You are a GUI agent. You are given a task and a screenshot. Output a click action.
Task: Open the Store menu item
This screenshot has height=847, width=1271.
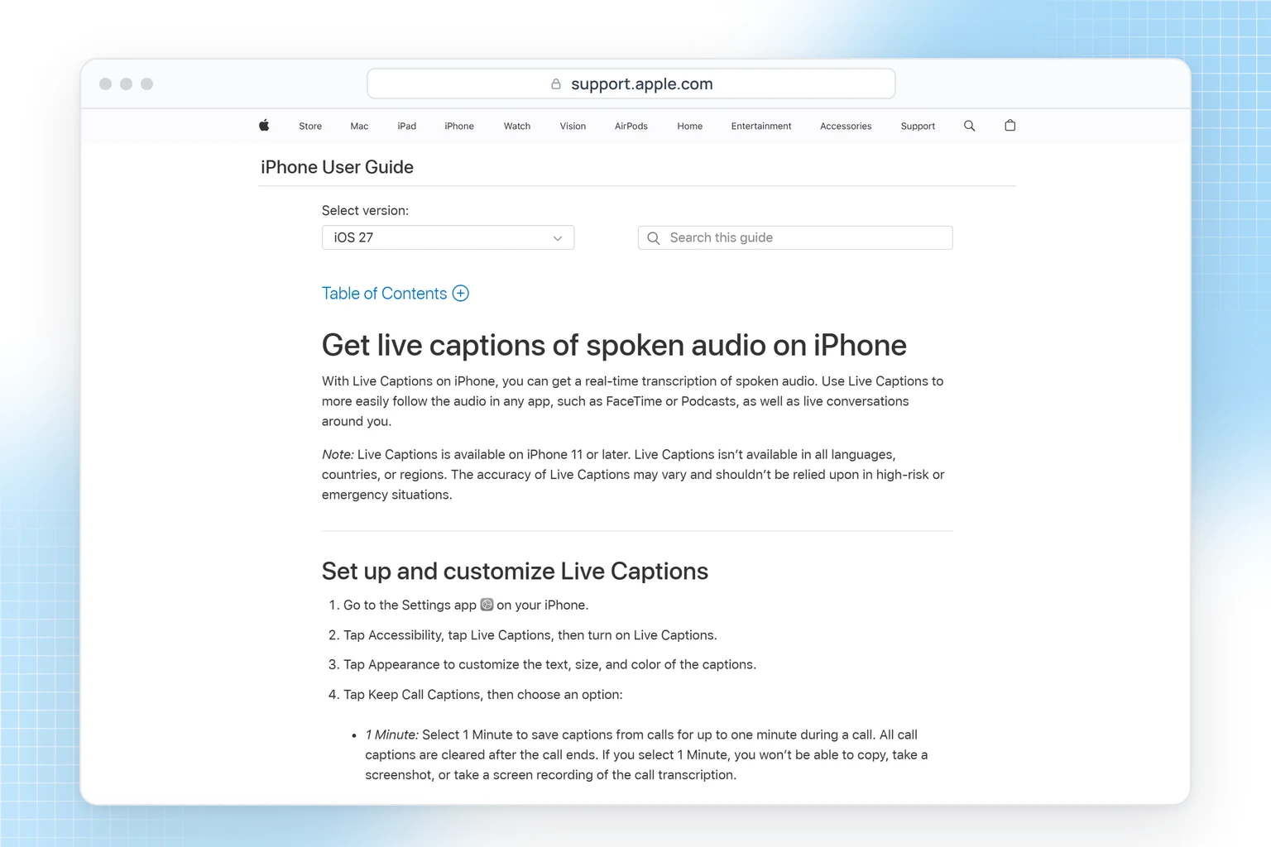pyautogui.click(x=310, y=126)
